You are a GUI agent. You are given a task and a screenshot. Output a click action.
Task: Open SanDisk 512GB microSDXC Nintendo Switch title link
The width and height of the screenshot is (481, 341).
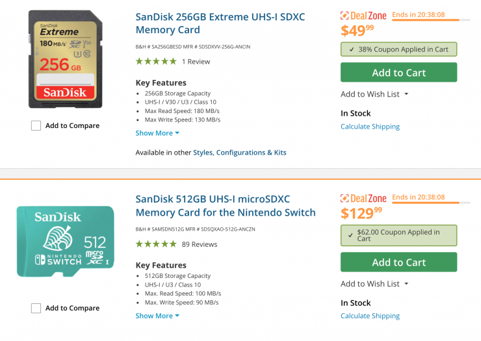[x=225, y=205]
